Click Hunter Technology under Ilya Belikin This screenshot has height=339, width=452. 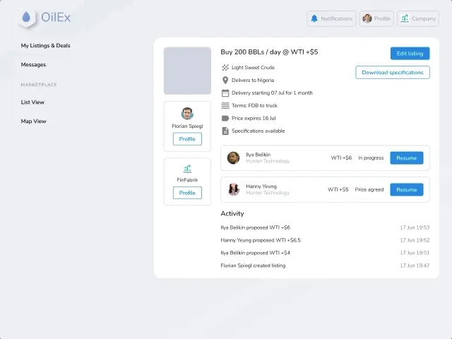[268, 161]
